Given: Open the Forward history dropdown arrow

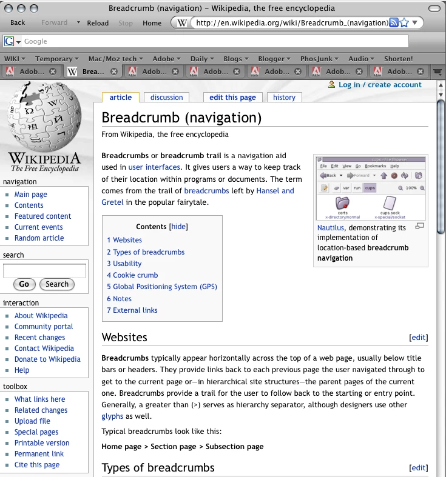Looking at the screenshot, I should (x=78, y=22).
